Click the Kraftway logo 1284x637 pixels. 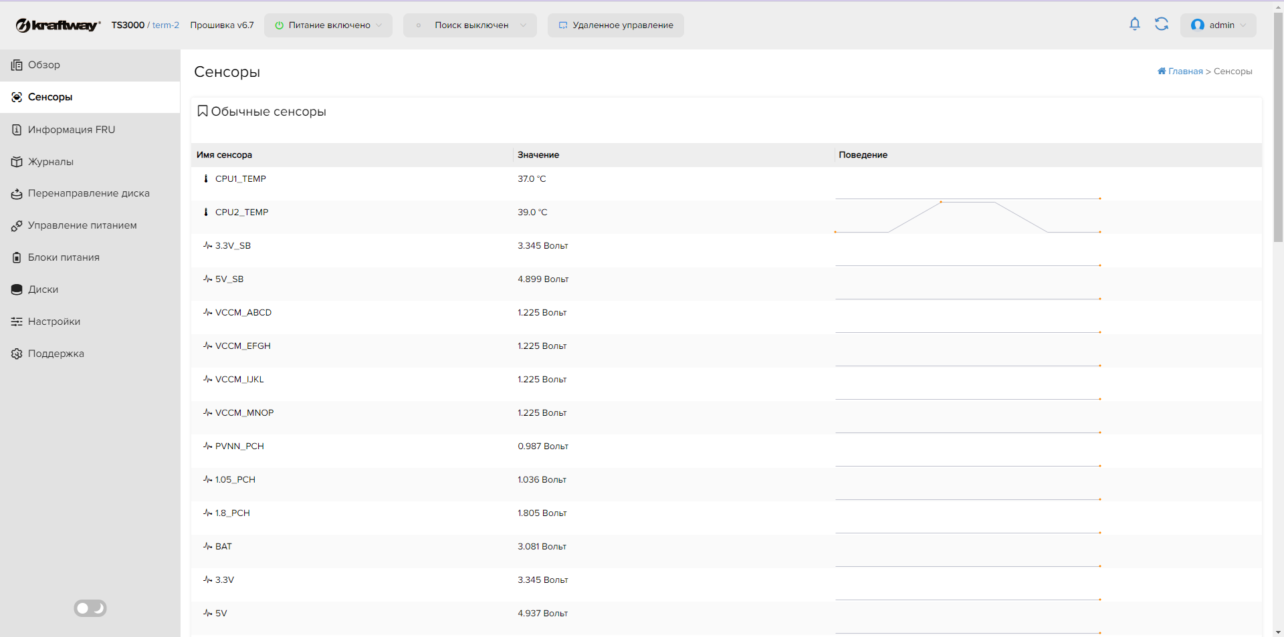[x=58, y=25]
